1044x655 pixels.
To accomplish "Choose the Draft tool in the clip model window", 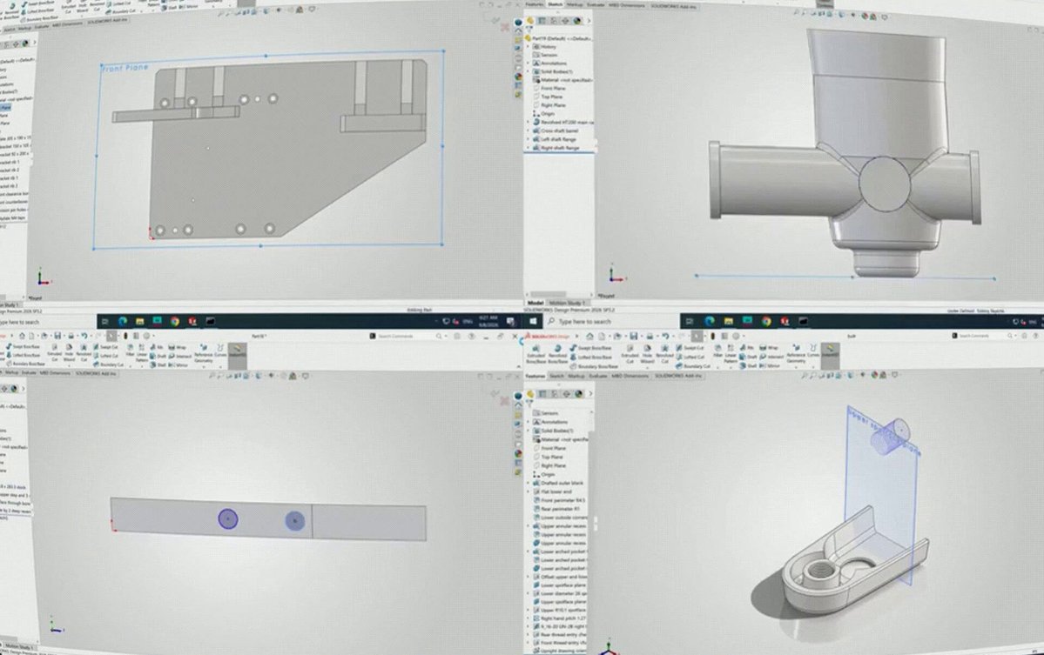I will [x=748, y=358].
